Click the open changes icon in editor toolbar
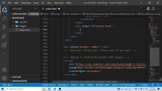This screenshot has width=162, height=91. (148, 9)
